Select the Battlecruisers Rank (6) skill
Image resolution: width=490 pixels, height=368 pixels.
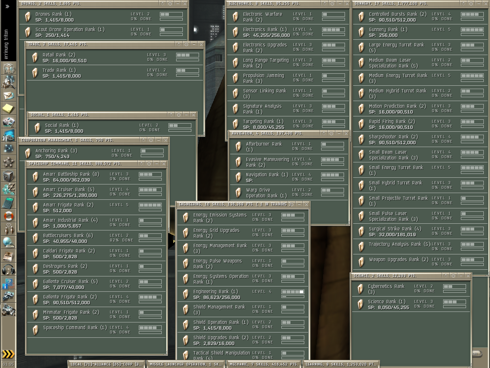coord(96,238)
